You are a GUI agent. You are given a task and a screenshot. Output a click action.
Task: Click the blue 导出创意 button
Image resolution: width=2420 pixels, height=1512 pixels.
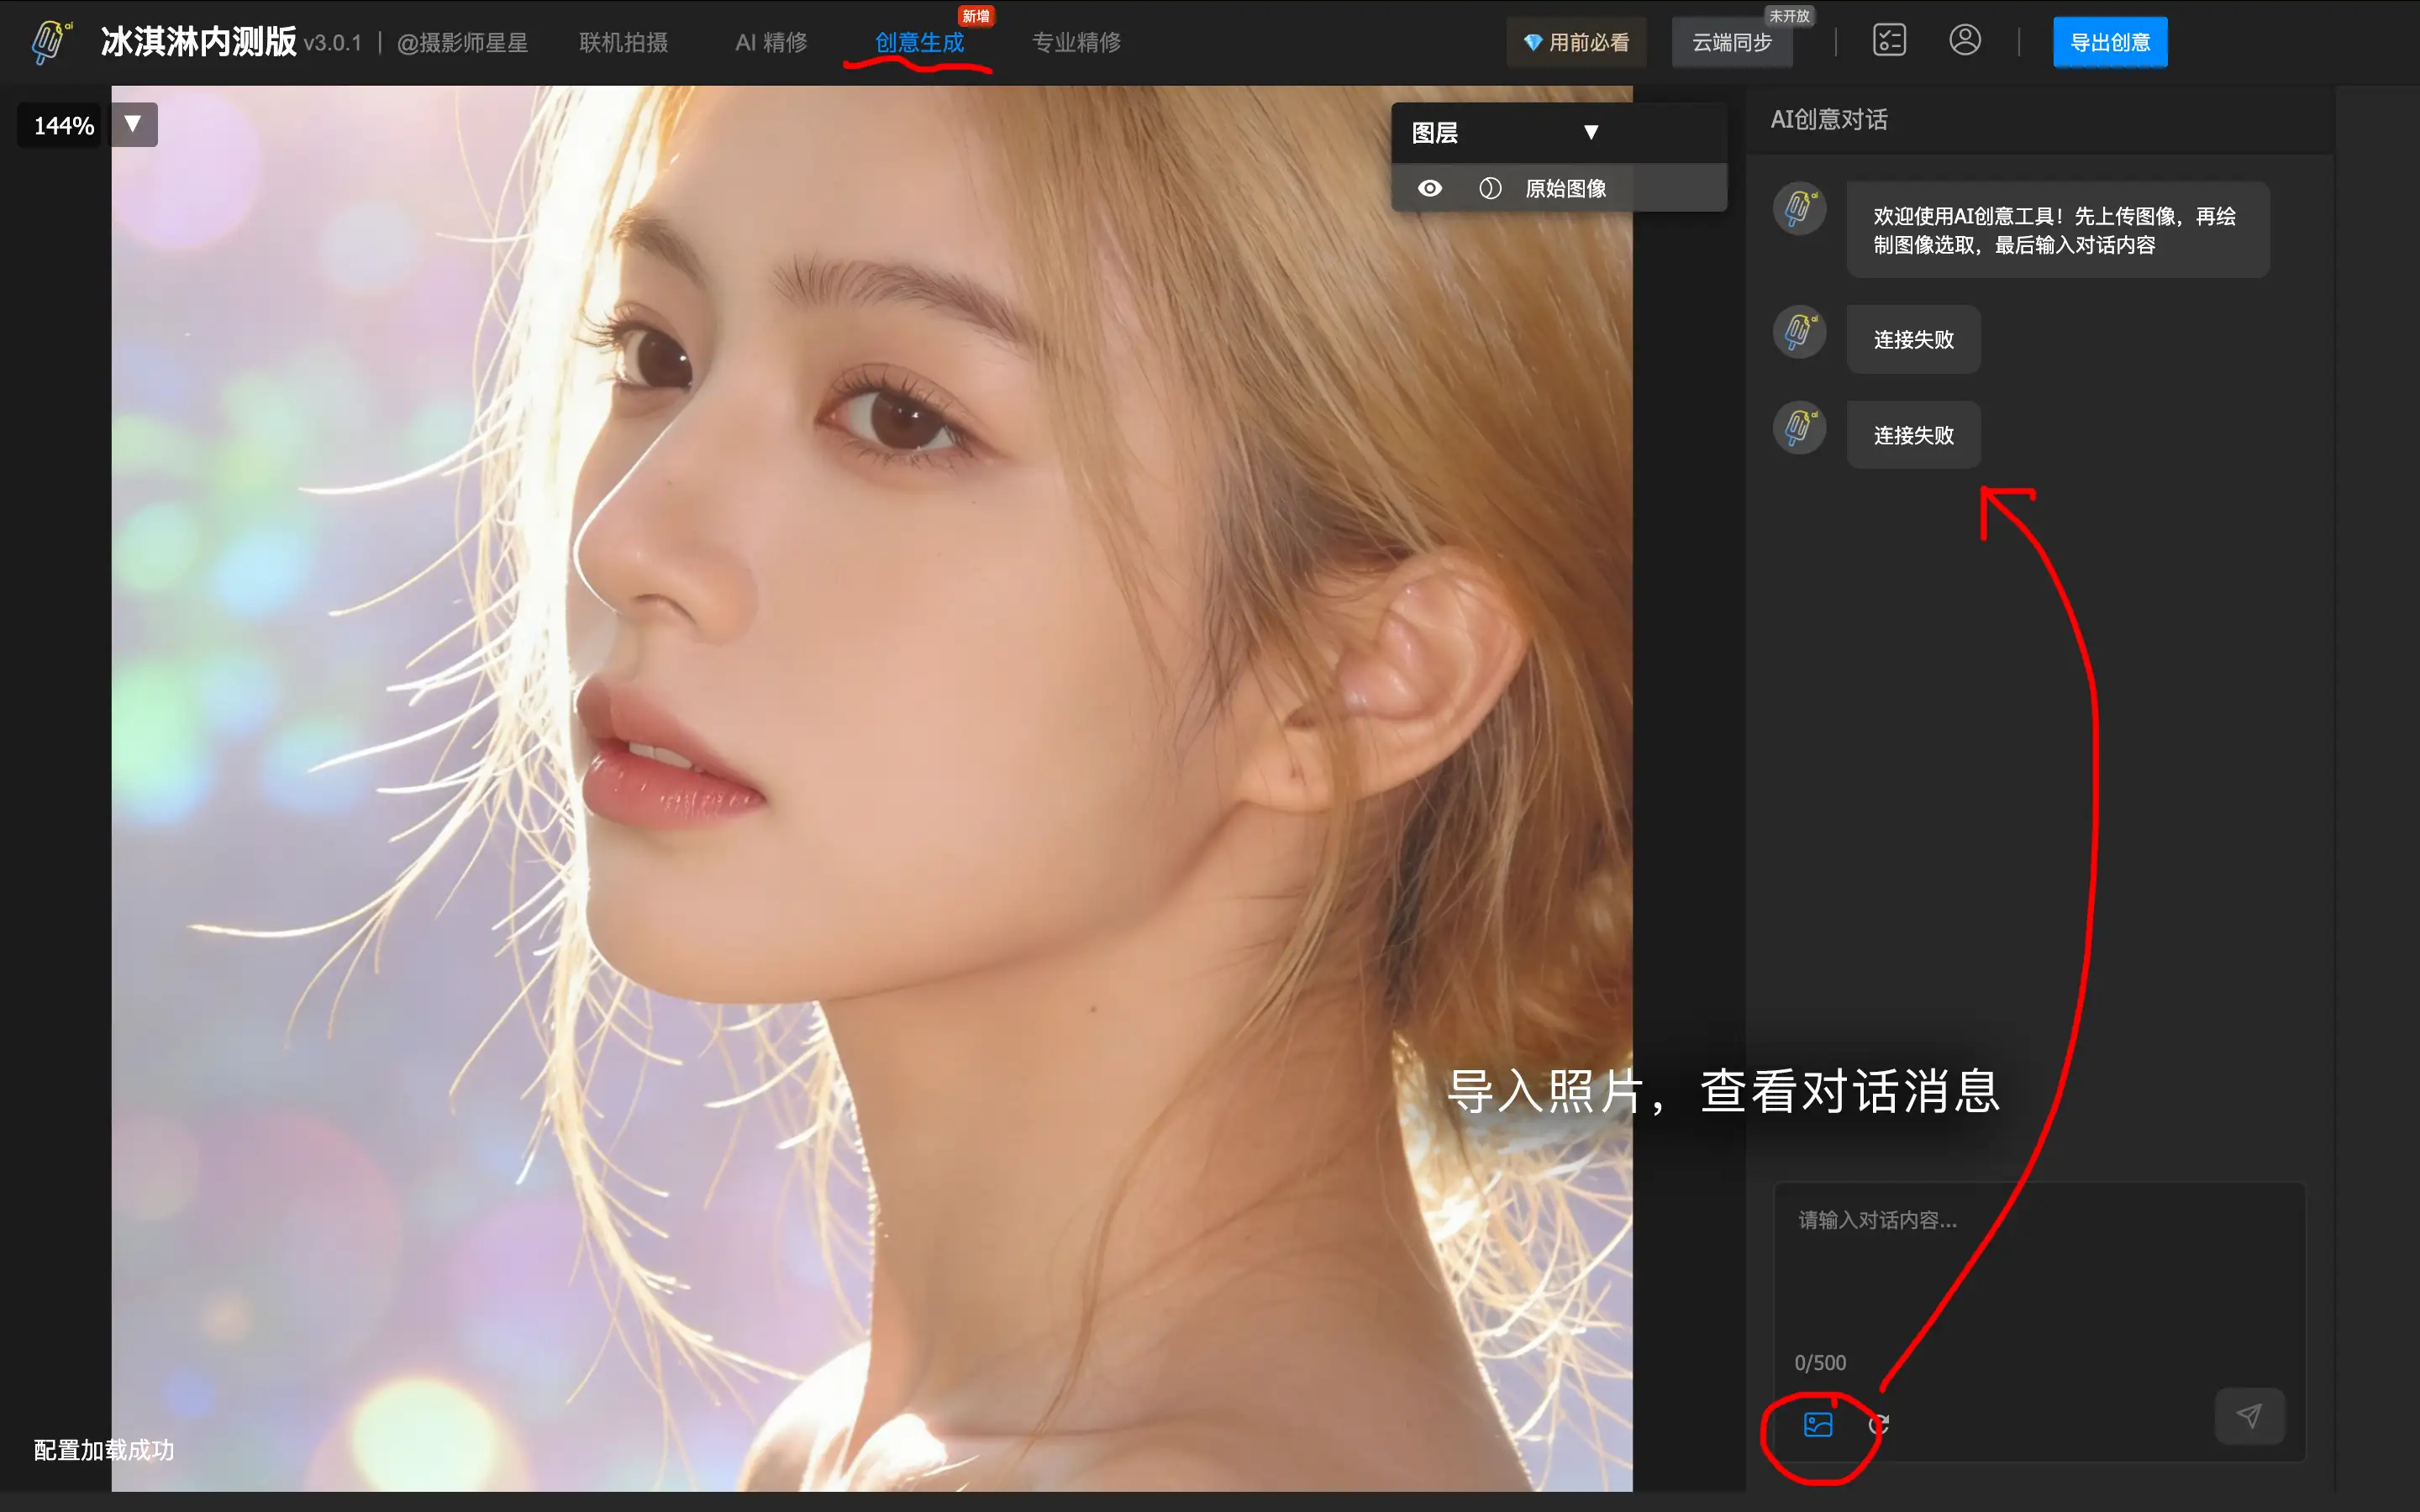click(2109, 42)
